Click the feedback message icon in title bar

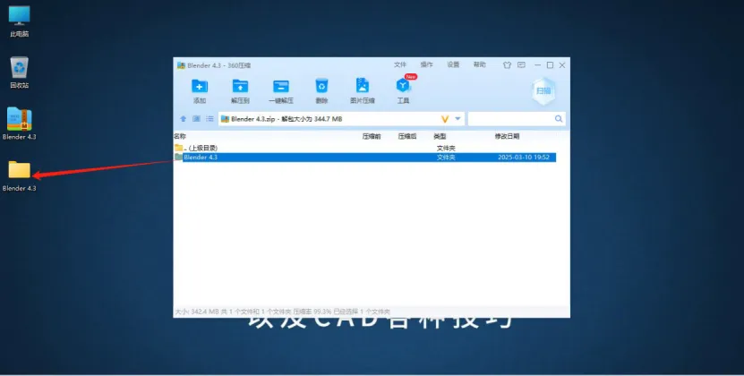point(521,65)
